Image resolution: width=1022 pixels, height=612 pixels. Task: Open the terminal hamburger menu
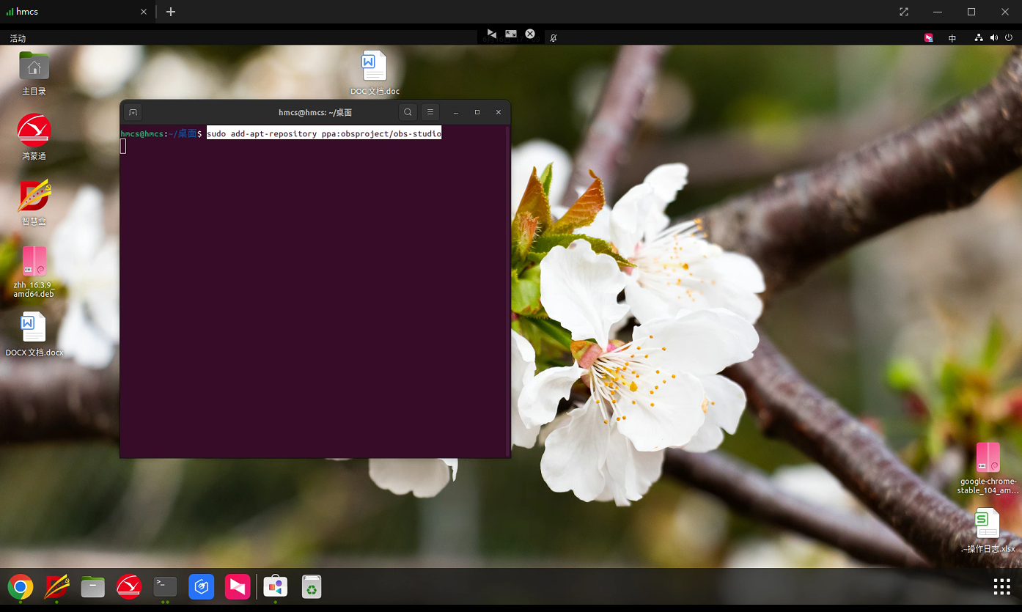[430, 112]
